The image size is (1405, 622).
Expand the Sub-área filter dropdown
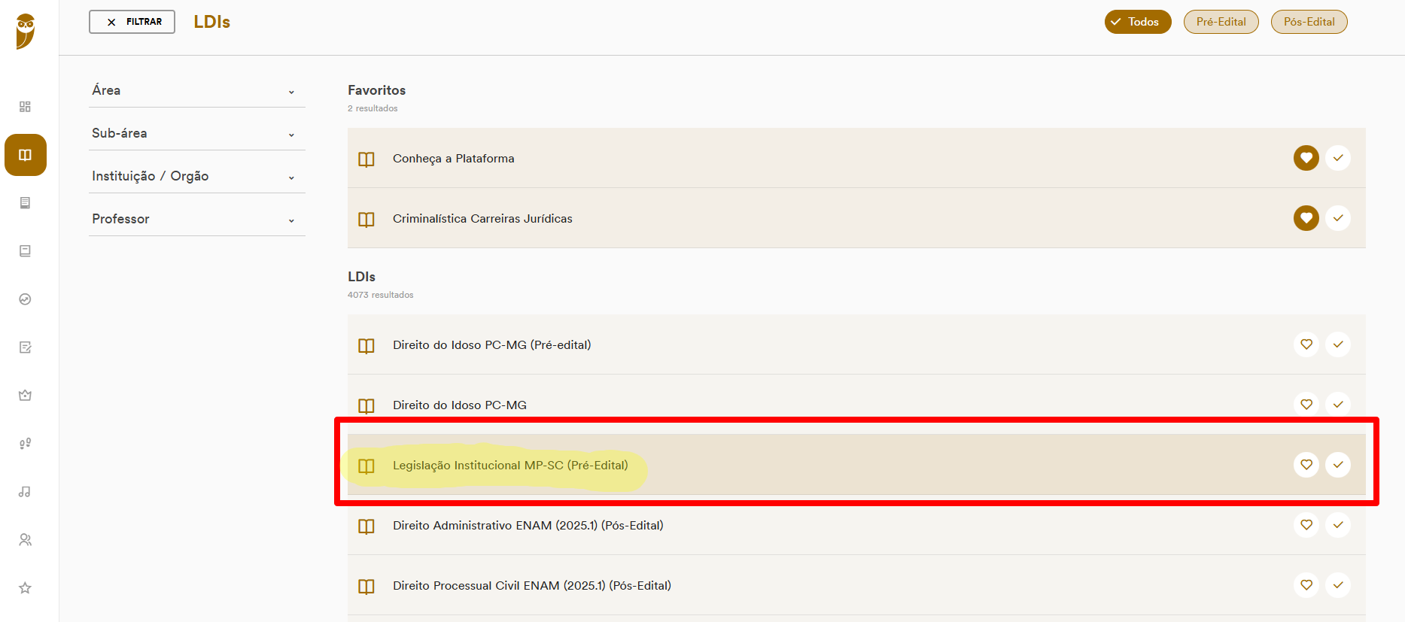point(197,133)
